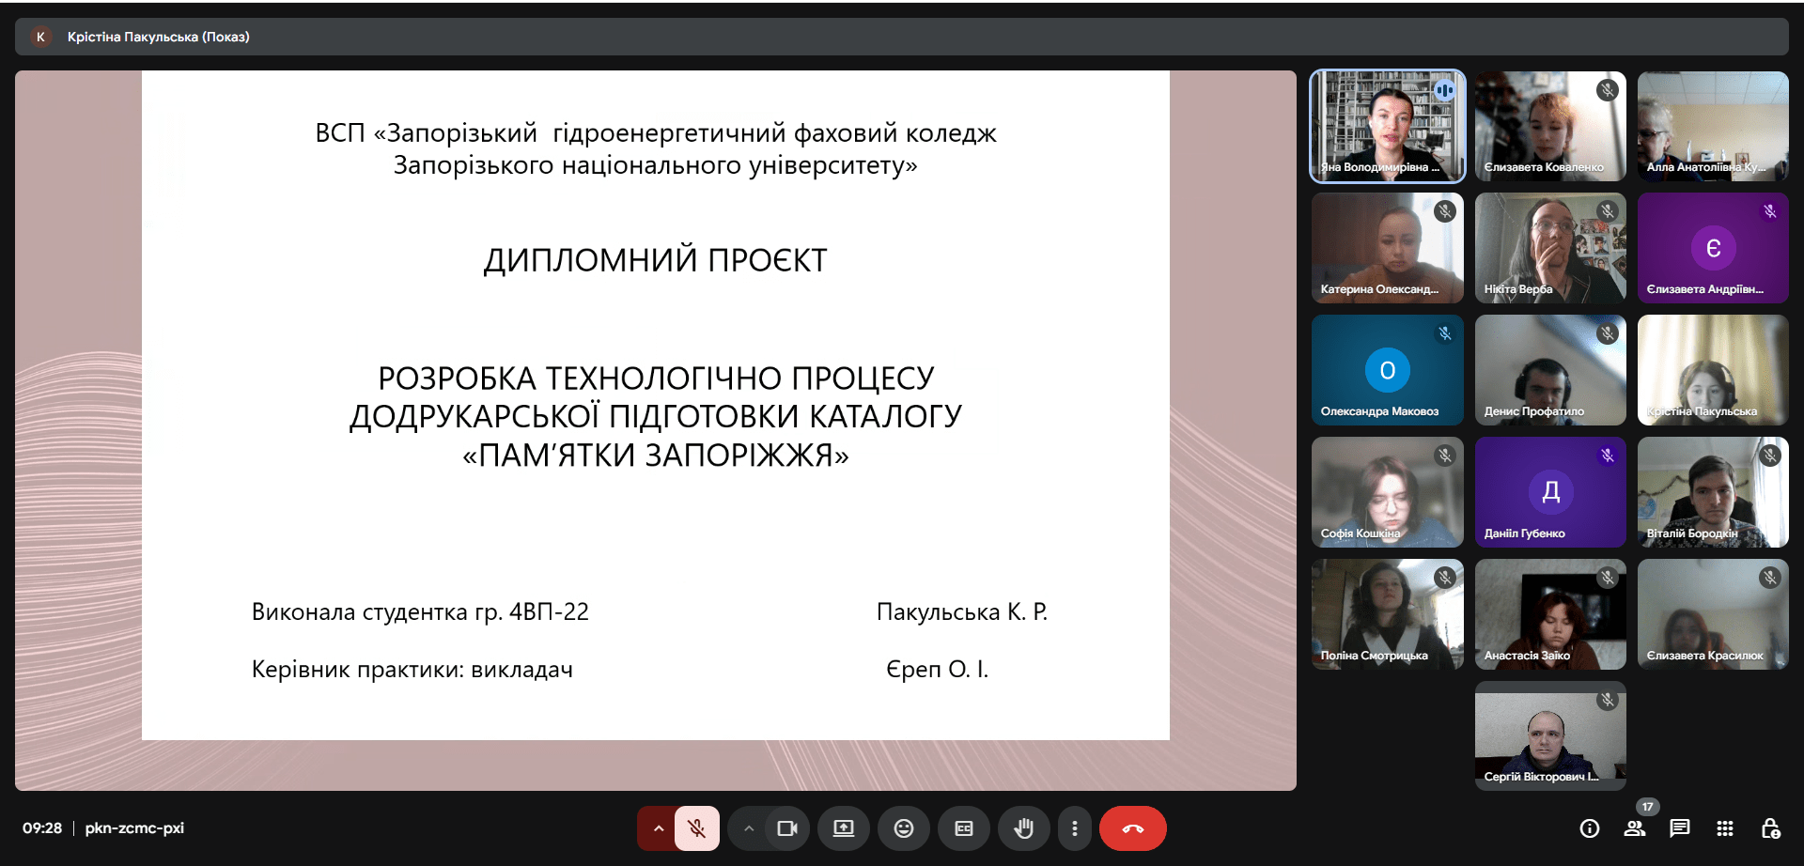Open host controls lock icon
The width and height of the screenshot is (1804, 866).
coord(1770,828)
